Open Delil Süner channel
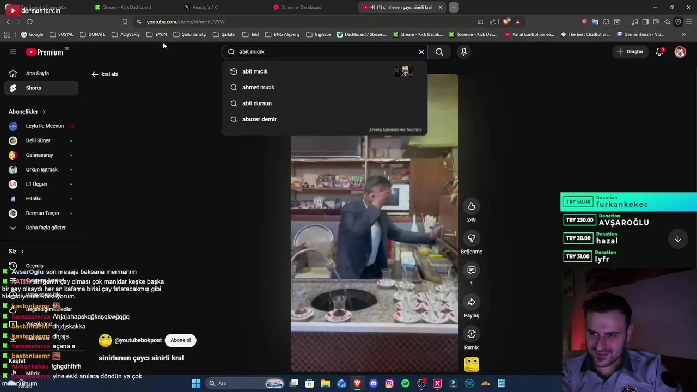The image size is (697, 392). (41, 140)
